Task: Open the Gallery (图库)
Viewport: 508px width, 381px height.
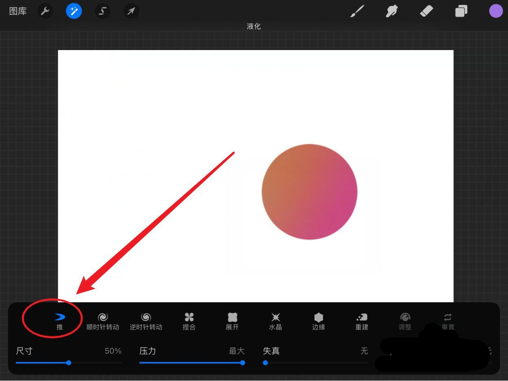Action: [x=17, y=11]
